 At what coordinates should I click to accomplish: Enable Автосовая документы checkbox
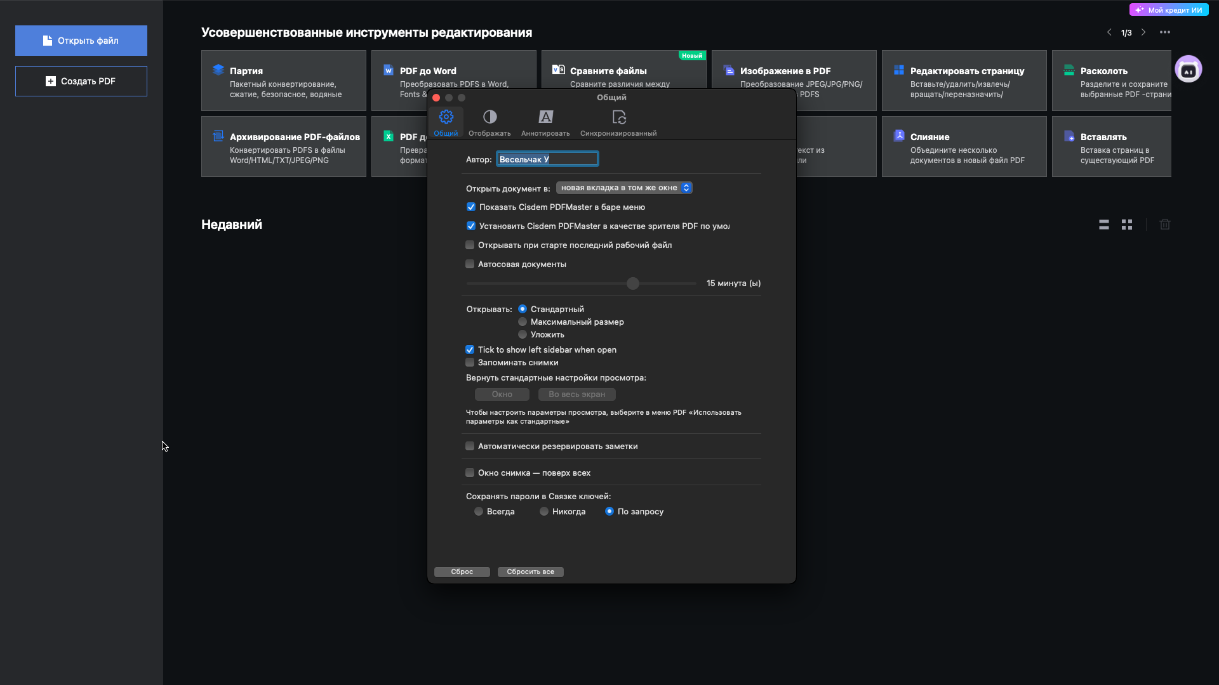(x=470, y=264)
